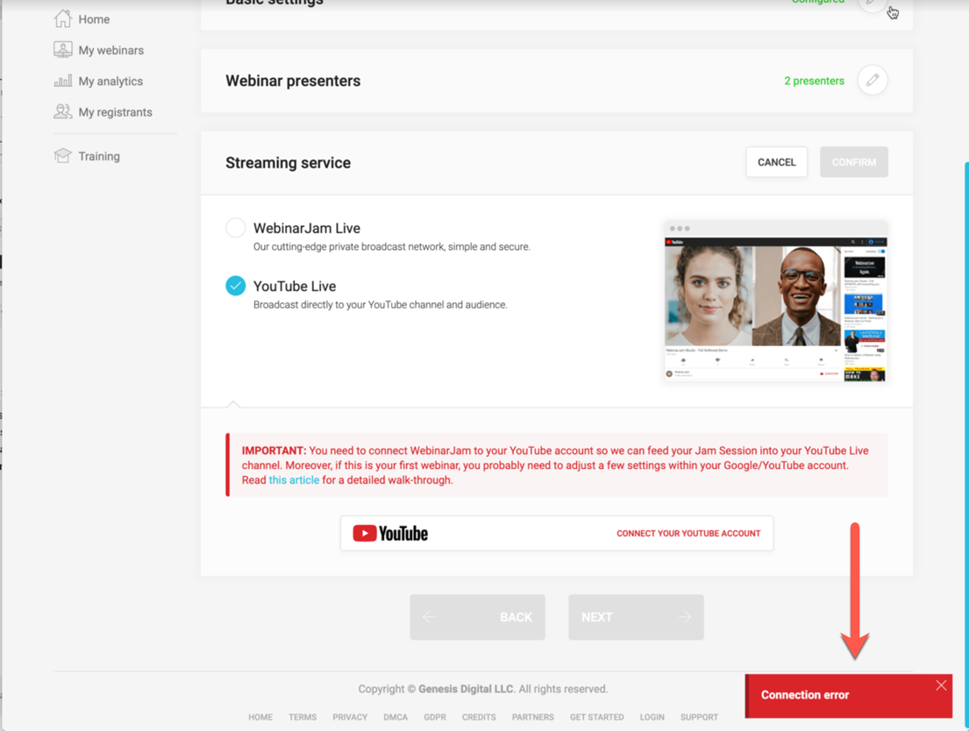Edit Webinar presenters with pencil icon
Screen dimensions: 969x731
tap(872, 81)
